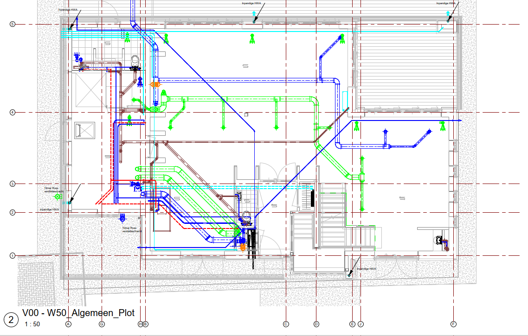Screen dimensions: 528x336
Task: Select grid bubble C along the bottom
Action: pos(286,324)
